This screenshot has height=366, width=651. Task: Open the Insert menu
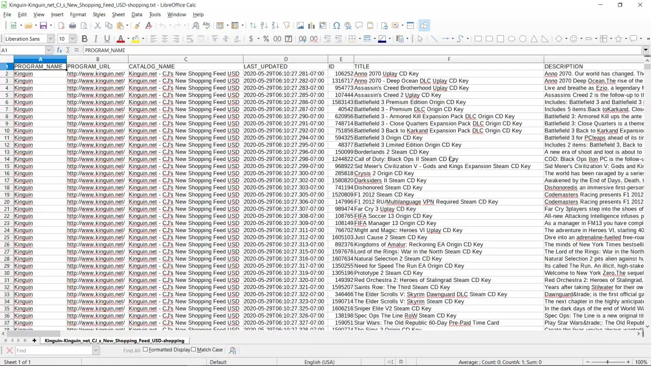click(57, 15)
